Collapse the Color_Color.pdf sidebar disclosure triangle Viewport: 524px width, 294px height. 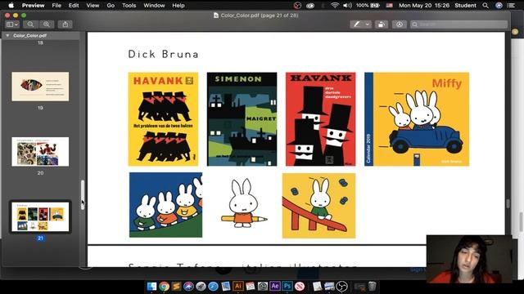(7, 35)
